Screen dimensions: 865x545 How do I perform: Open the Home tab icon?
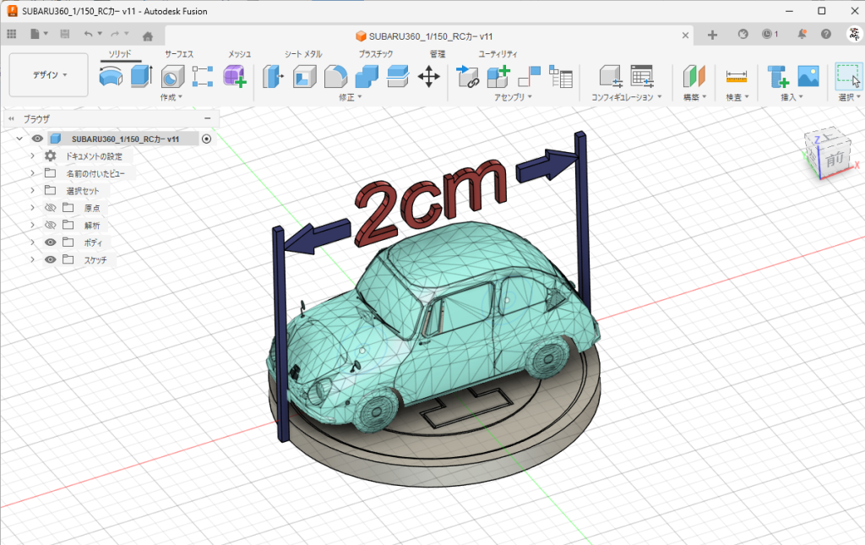click(x=148, y=35)
